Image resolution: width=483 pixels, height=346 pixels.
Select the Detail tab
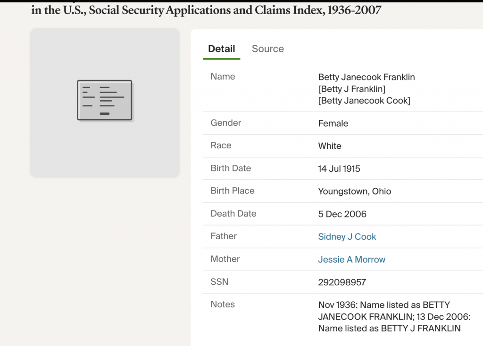click(221, 49)
